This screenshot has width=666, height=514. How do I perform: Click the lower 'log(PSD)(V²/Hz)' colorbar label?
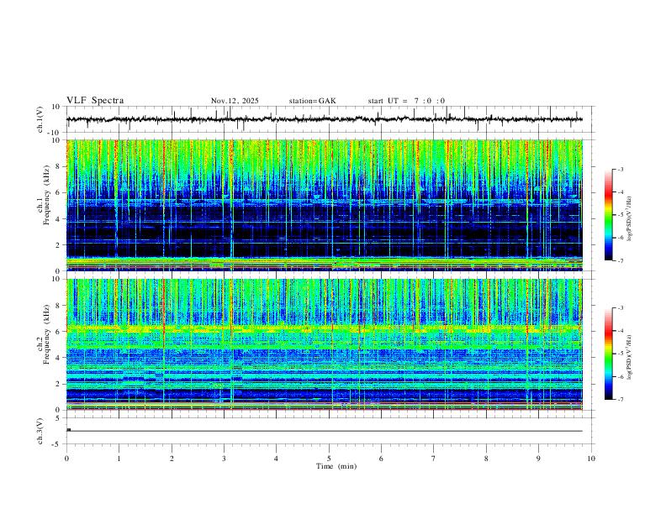(630, 357)
